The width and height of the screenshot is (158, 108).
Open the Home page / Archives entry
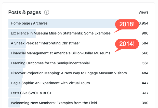point(29,23)
